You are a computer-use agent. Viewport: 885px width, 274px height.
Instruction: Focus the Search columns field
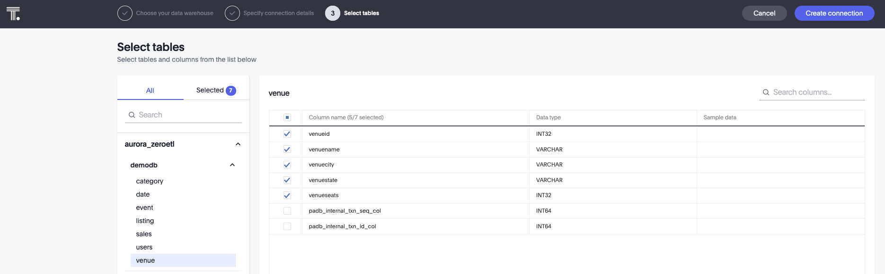click(812, 92)
